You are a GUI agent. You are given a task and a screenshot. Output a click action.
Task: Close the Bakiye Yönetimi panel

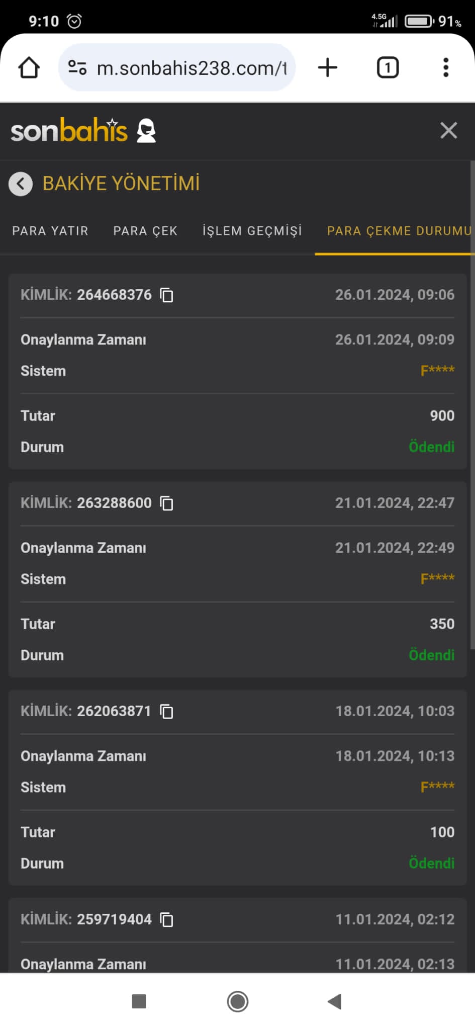448,131
